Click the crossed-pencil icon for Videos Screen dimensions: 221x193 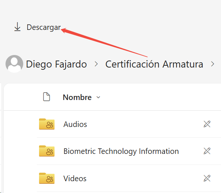click(207, 178)
